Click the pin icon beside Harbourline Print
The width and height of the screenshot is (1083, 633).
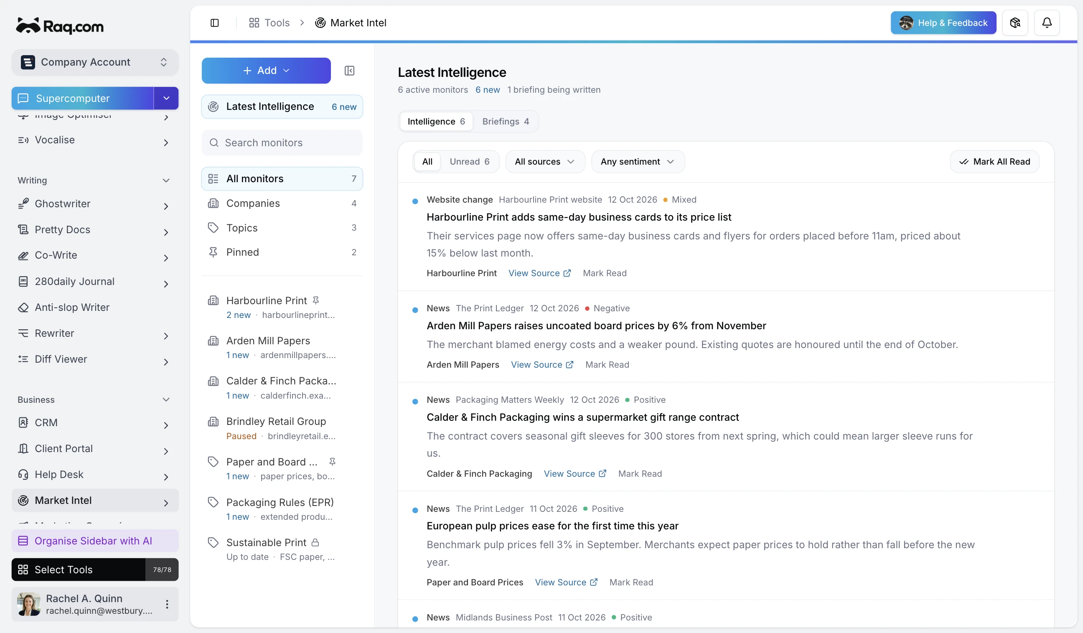point(316,300)
